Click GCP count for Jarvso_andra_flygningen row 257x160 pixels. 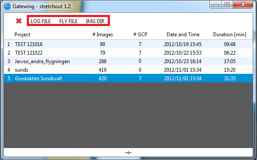(x=140, y=61)
